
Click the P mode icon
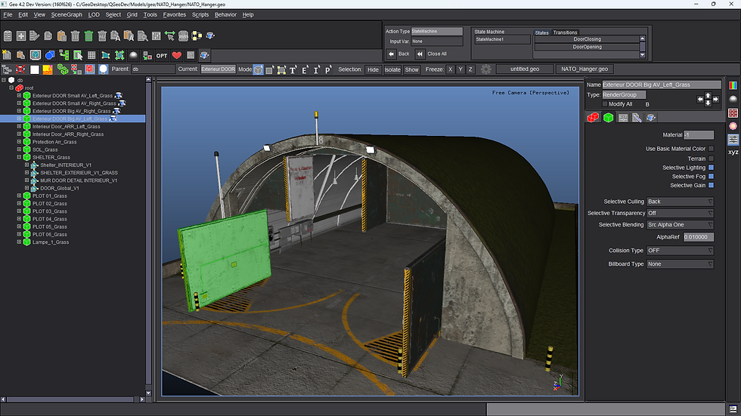(x=328, y=69)
